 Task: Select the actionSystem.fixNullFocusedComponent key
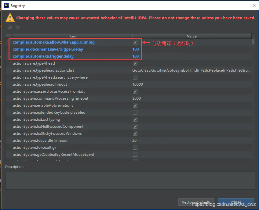click(x=48, y=126)
